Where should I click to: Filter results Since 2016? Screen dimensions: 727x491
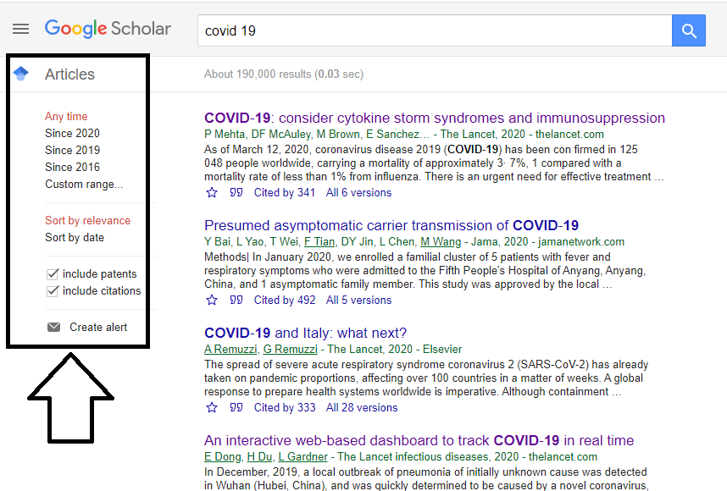pos(72,168)
